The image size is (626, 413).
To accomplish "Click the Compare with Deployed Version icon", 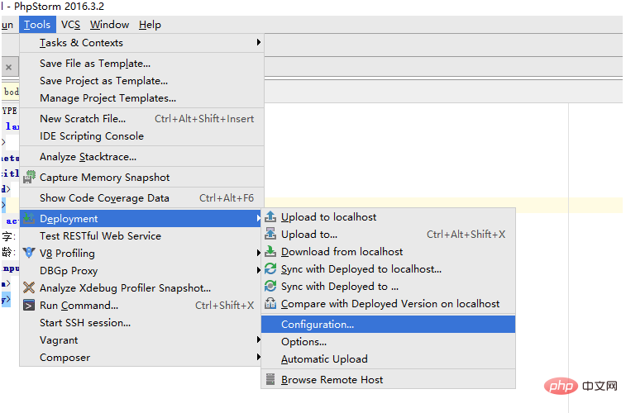I will (270, 304).
